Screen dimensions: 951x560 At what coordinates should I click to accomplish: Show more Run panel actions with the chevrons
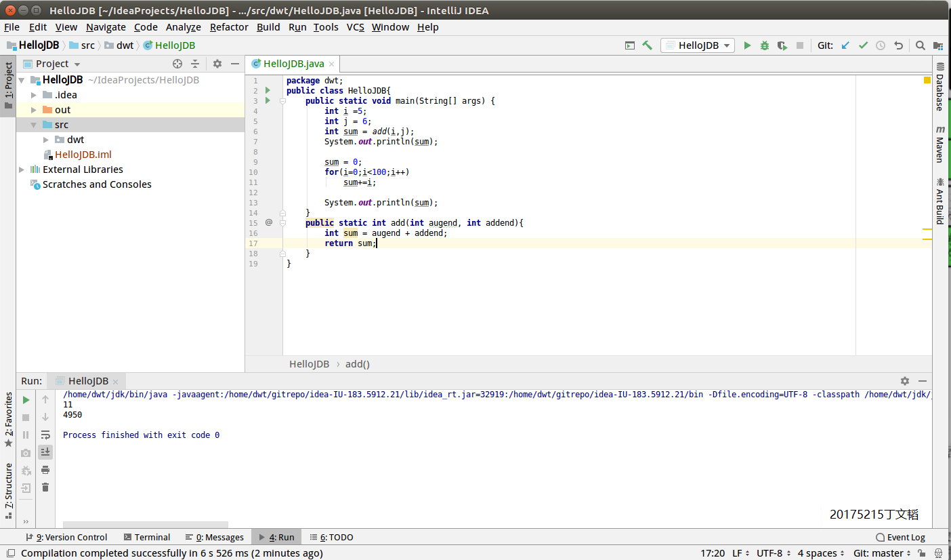(26, 521)
